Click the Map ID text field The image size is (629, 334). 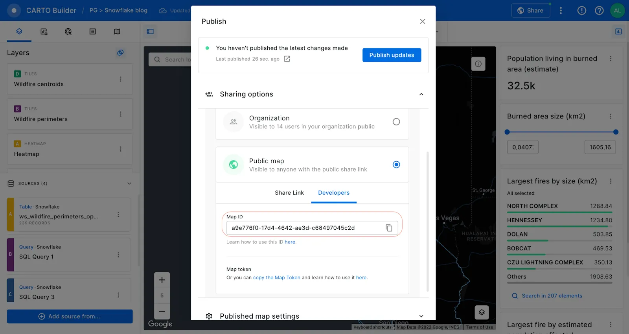[303, 228]
